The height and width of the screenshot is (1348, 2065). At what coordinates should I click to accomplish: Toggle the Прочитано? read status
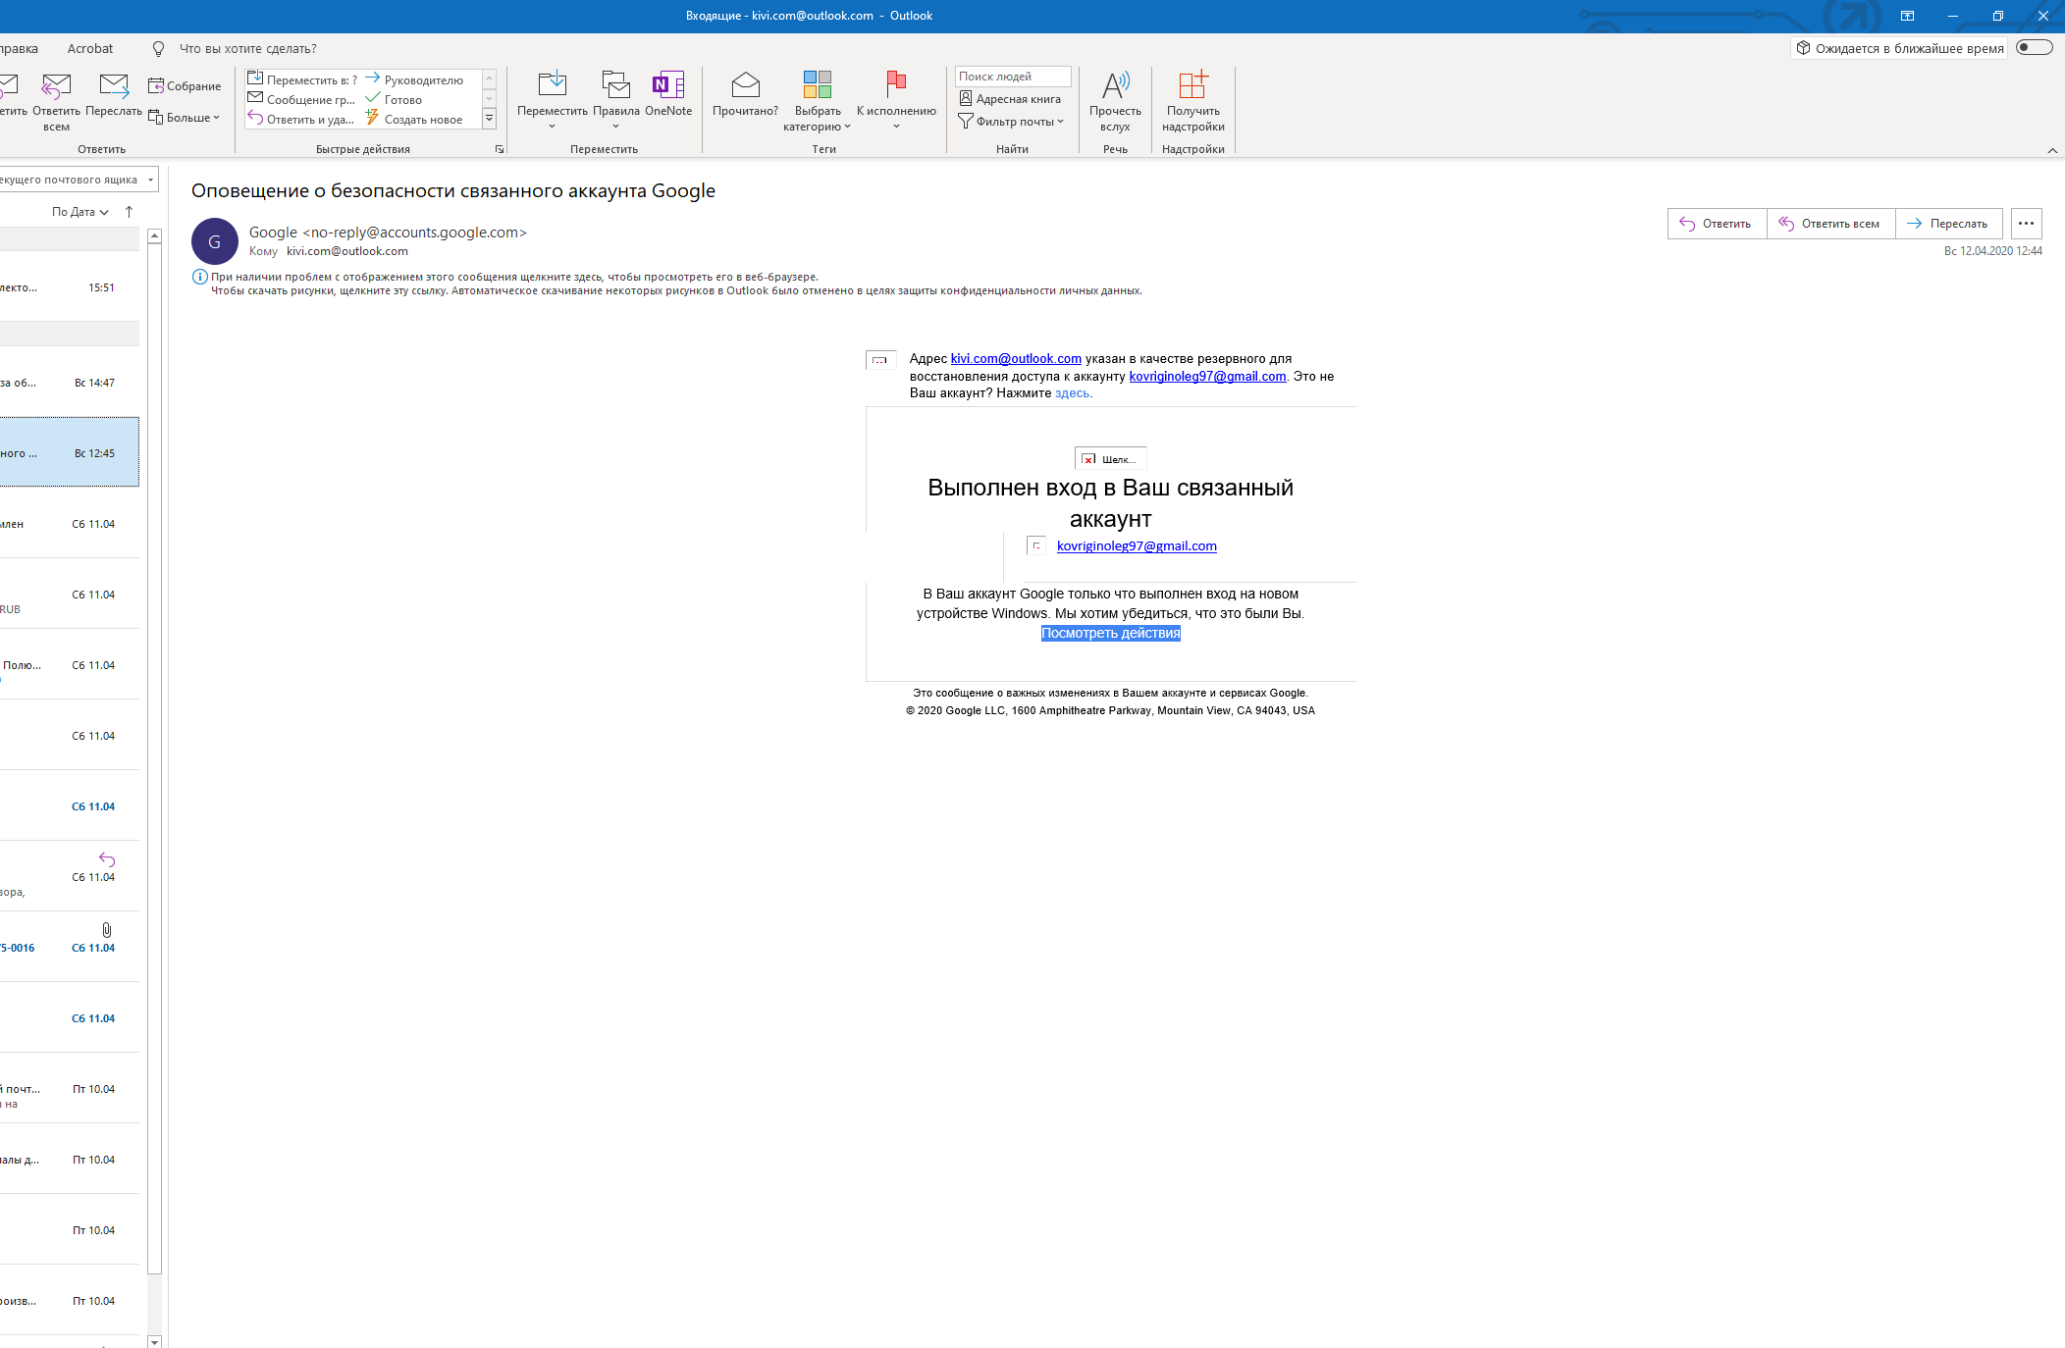[746, 94]
